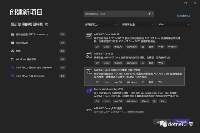
Task: Select ASP.NET Core Web API template
Action: 134,41
